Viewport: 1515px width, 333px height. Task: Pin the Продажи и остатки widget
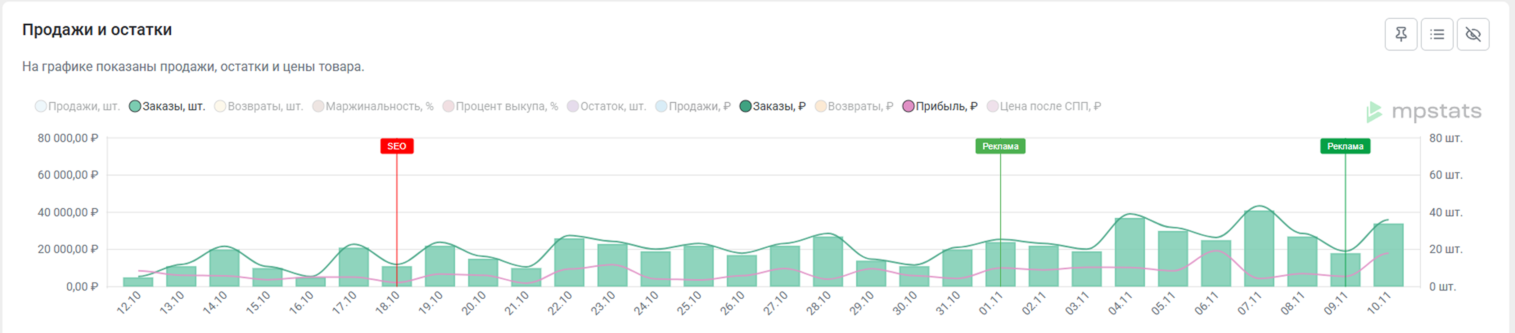(x=1401, y=35)
